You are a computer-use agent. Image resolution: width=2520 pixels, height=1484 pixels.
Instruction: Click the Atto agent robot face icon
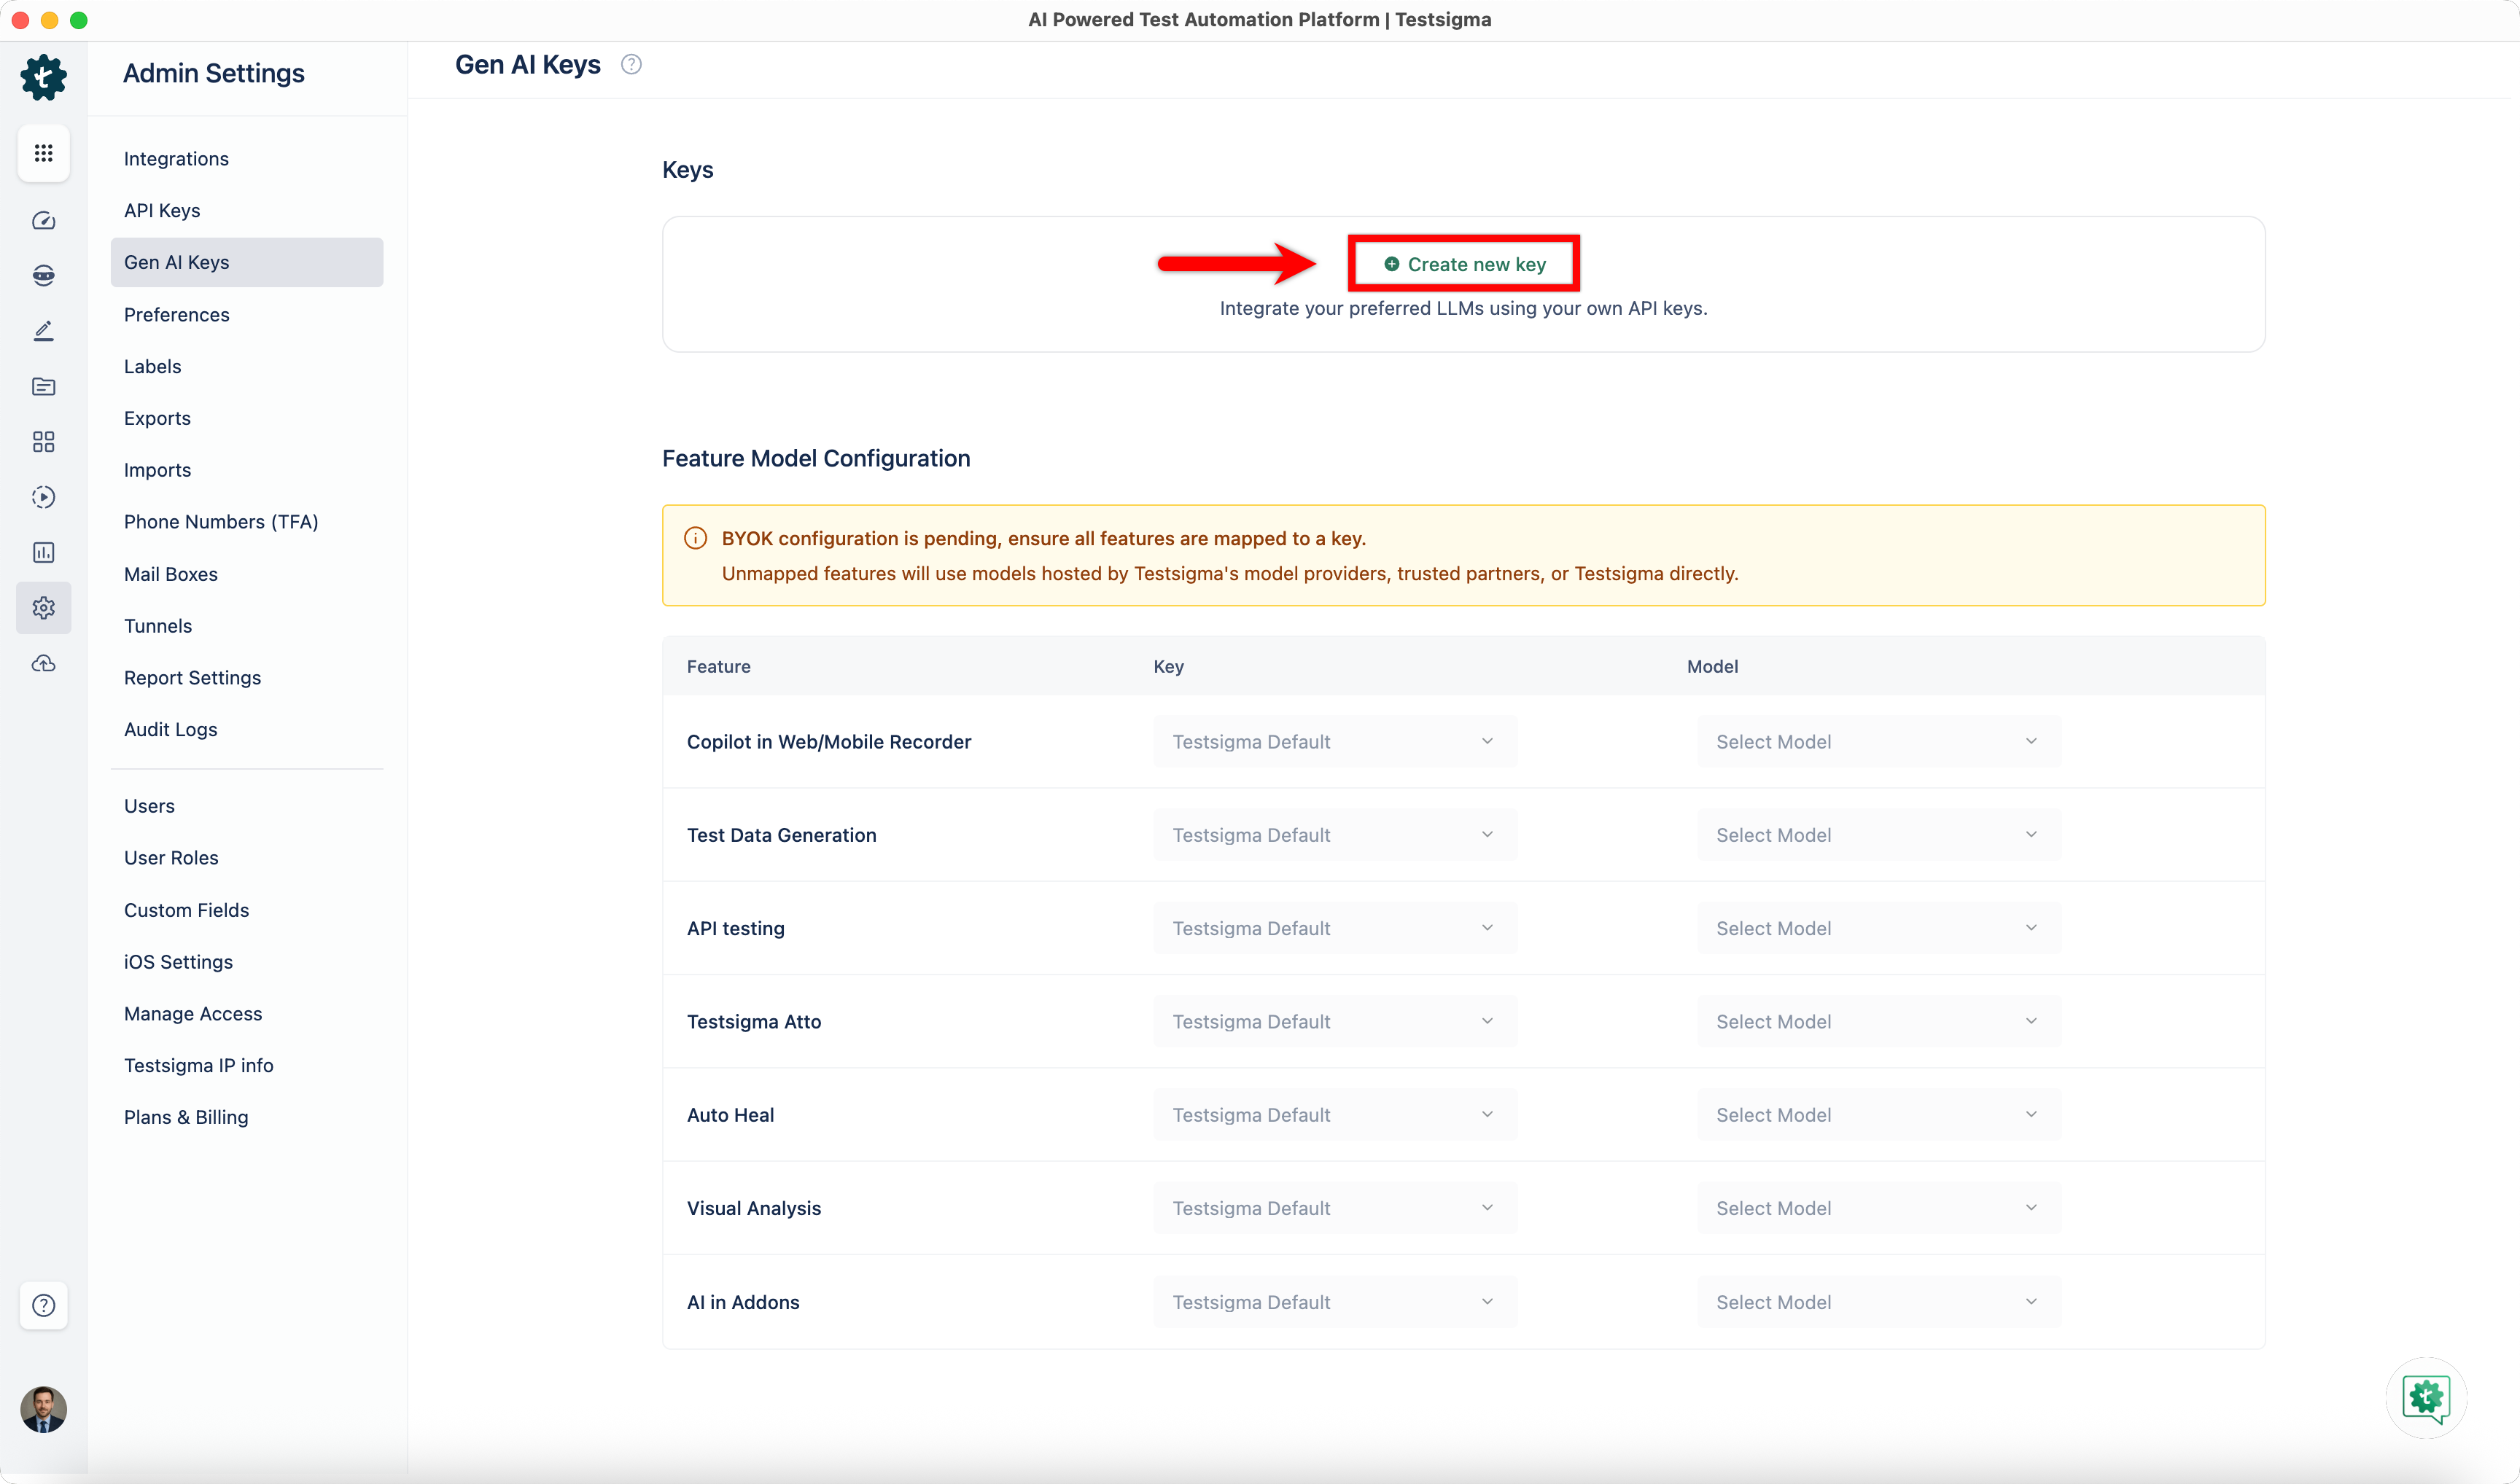tap(43, 276)
